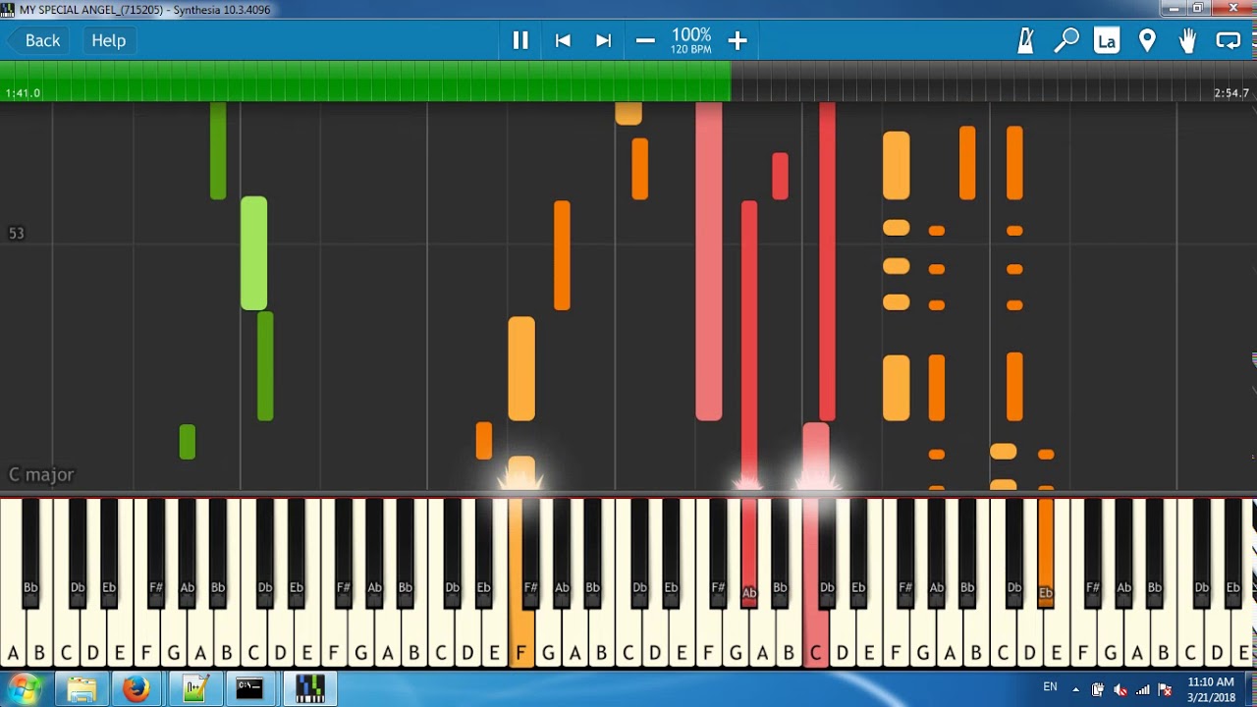This screenshot has height=707, width=1257.
Task: Open the hand practice options icon
Action: pyautogui.click(x=1187, y=40)
